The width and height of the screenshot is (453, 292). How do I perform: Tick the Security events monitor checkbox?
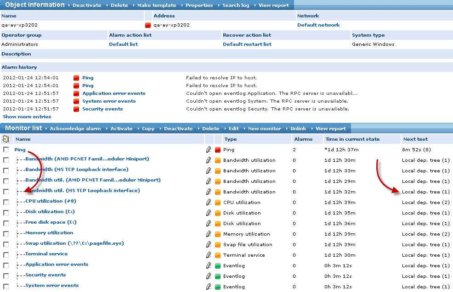(x=6, y=276)
